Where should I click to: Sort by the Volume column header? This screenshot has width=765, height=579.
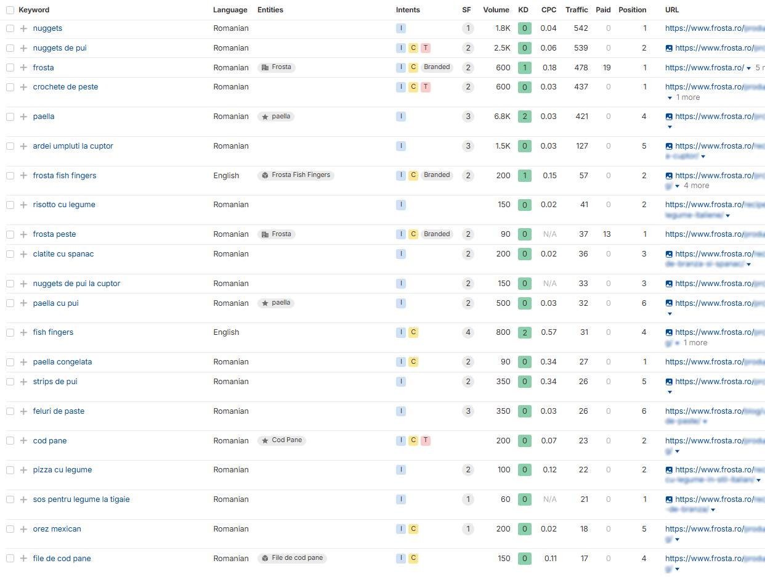coord(496,10)
